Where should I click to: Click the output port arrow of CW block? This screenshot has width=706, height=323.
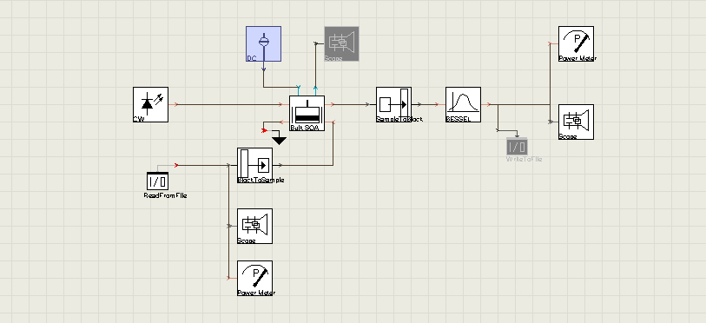[175, 104]
